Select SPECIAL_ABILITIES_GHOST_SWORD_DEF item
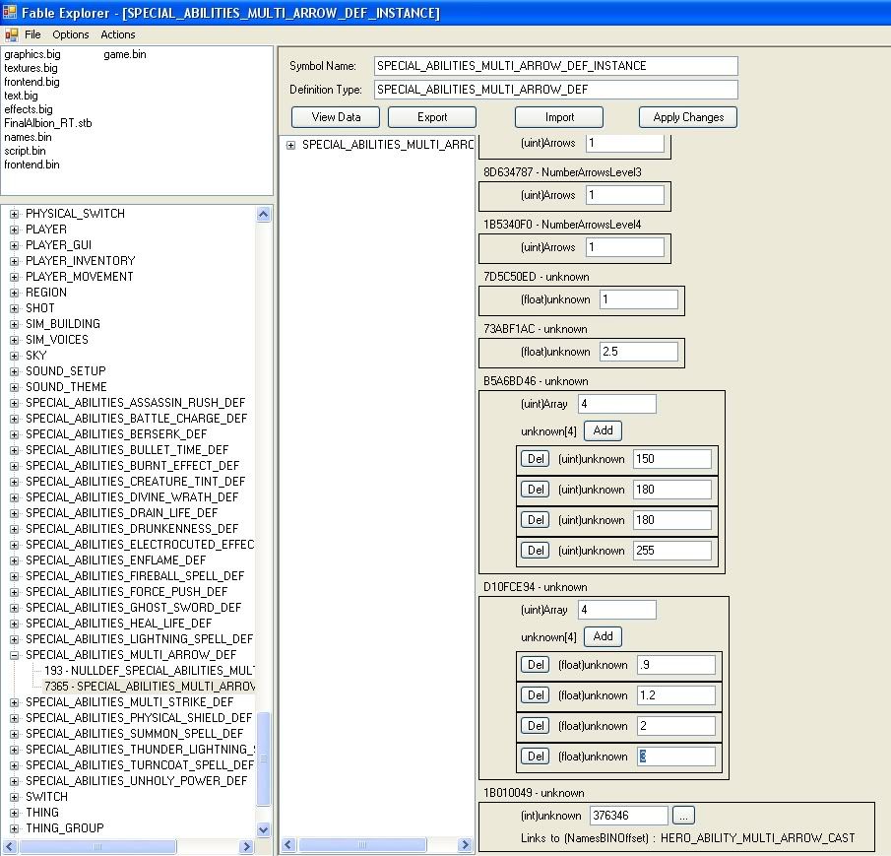The width and height of the screenshot is (891, 856). coord(134,608)
